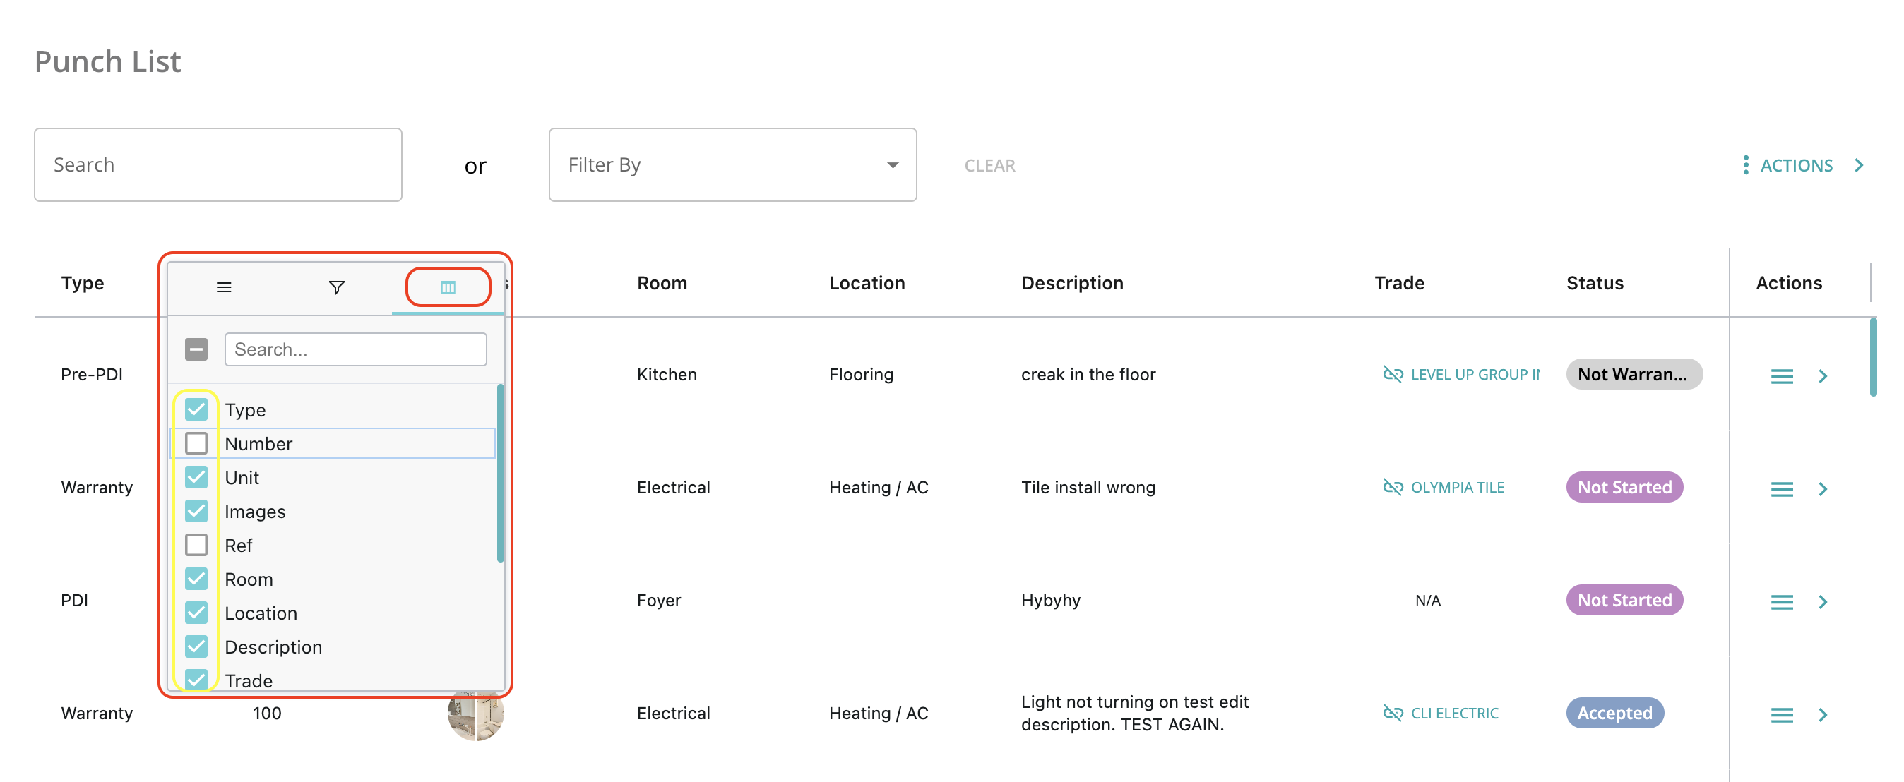
Task: Click unlink icon beside CLI ELECTRIC
Action: pos(1393,713)
